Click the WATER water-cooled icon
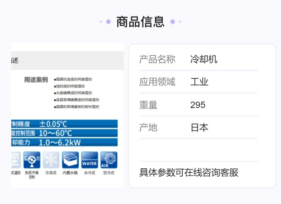Viewport: 281px width, 204px height. click(90, 160)
